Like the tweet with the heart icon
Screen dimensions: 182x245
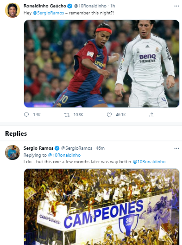[x=109, y=115]
